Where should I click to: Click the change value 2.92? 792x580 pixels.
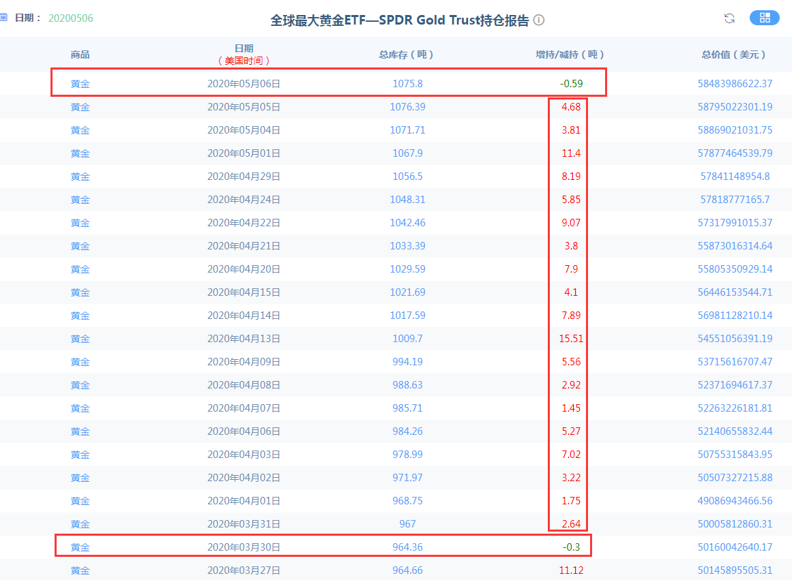571,386
